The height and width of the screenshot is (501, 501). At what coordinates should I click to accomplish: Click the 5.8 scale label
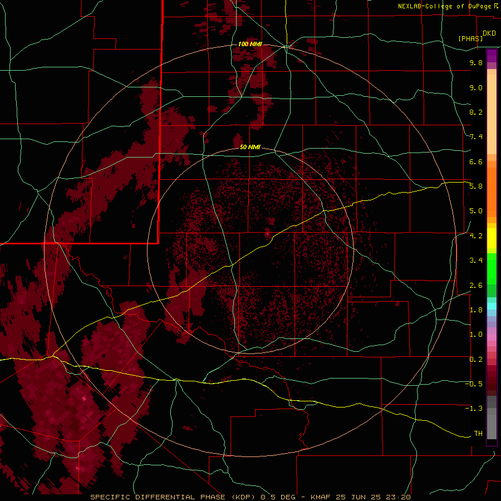coord(476,186)
